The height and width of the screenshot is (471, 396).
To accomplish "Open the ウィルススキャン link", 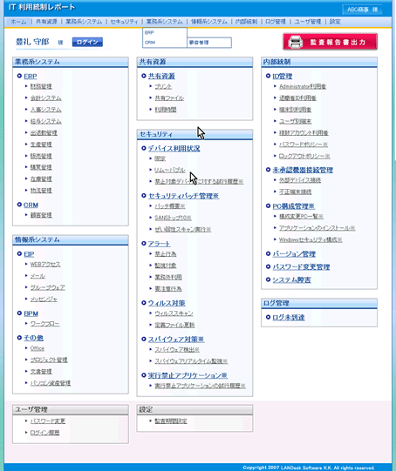I will pos(174,313).
